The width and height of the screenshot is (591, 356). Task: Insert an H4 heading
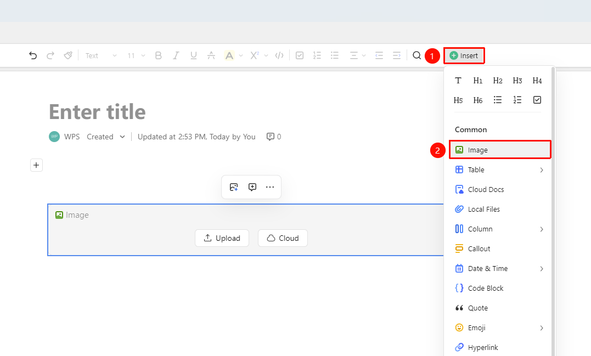[x=537, y=80]
